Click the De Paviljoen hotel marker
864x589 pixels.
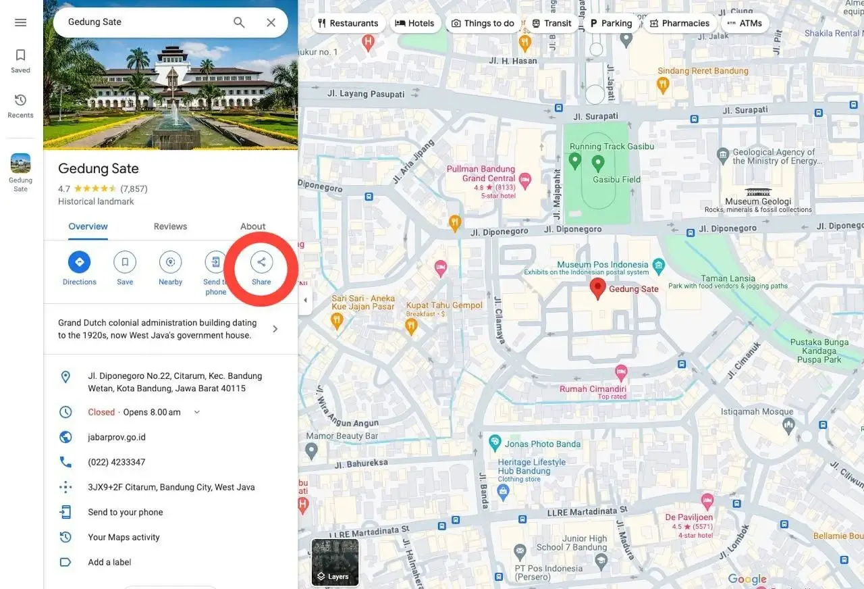click(707, 501)
